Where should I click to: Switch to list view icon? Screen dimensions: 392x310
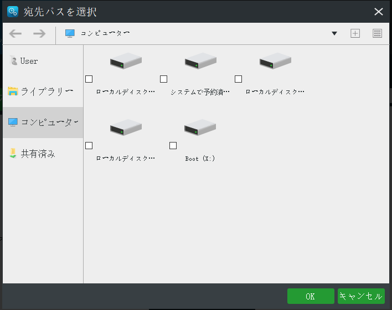377,33
